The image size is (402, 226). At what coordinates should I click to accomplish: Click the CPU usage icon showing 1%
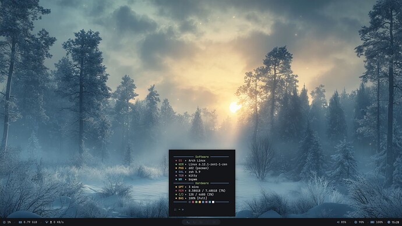pyautogui.click(x=4, y=222)
